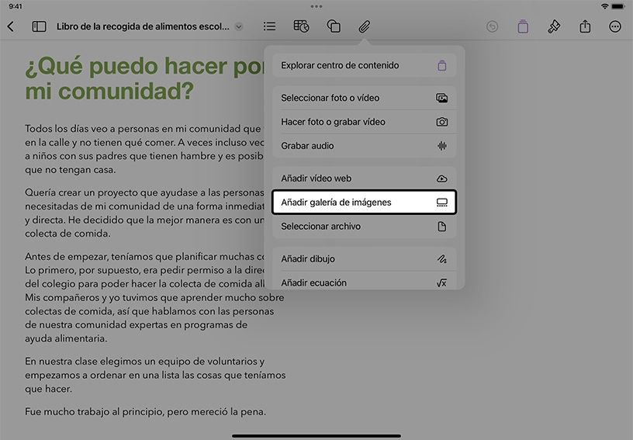The width and height of the screenshot is (633, 440).
Task: Choose Explorar centro de contenido
Action: [364, 65]
